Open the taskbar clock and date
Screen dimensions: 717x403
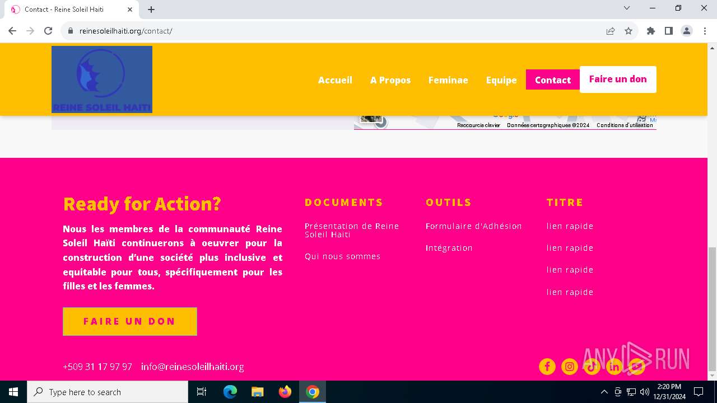click(669, 392)
